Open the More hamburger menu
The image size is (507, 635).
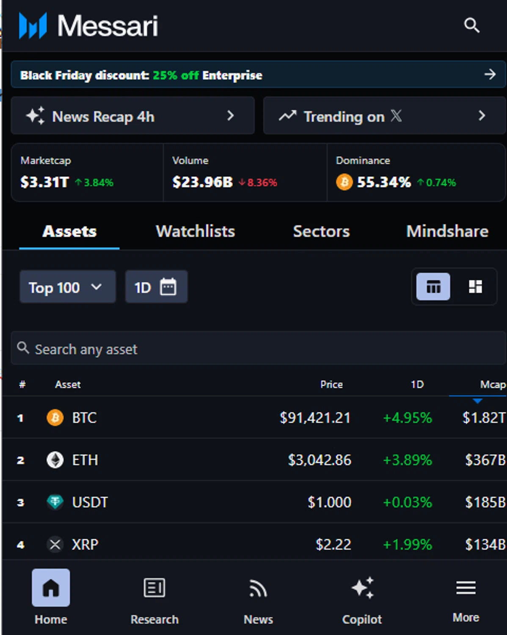(466, 588)
